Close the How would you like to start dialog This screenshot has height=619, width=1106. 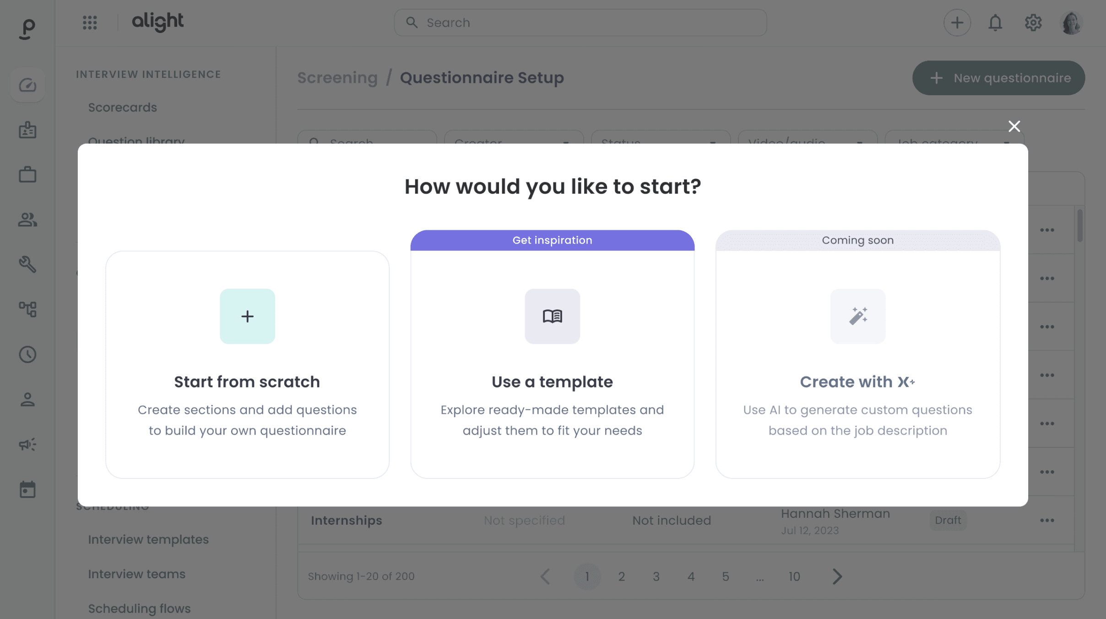1014,126
